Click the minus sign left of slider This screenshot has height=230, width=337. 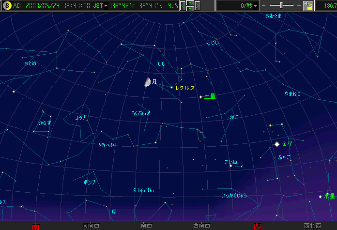tap(264, 6)
